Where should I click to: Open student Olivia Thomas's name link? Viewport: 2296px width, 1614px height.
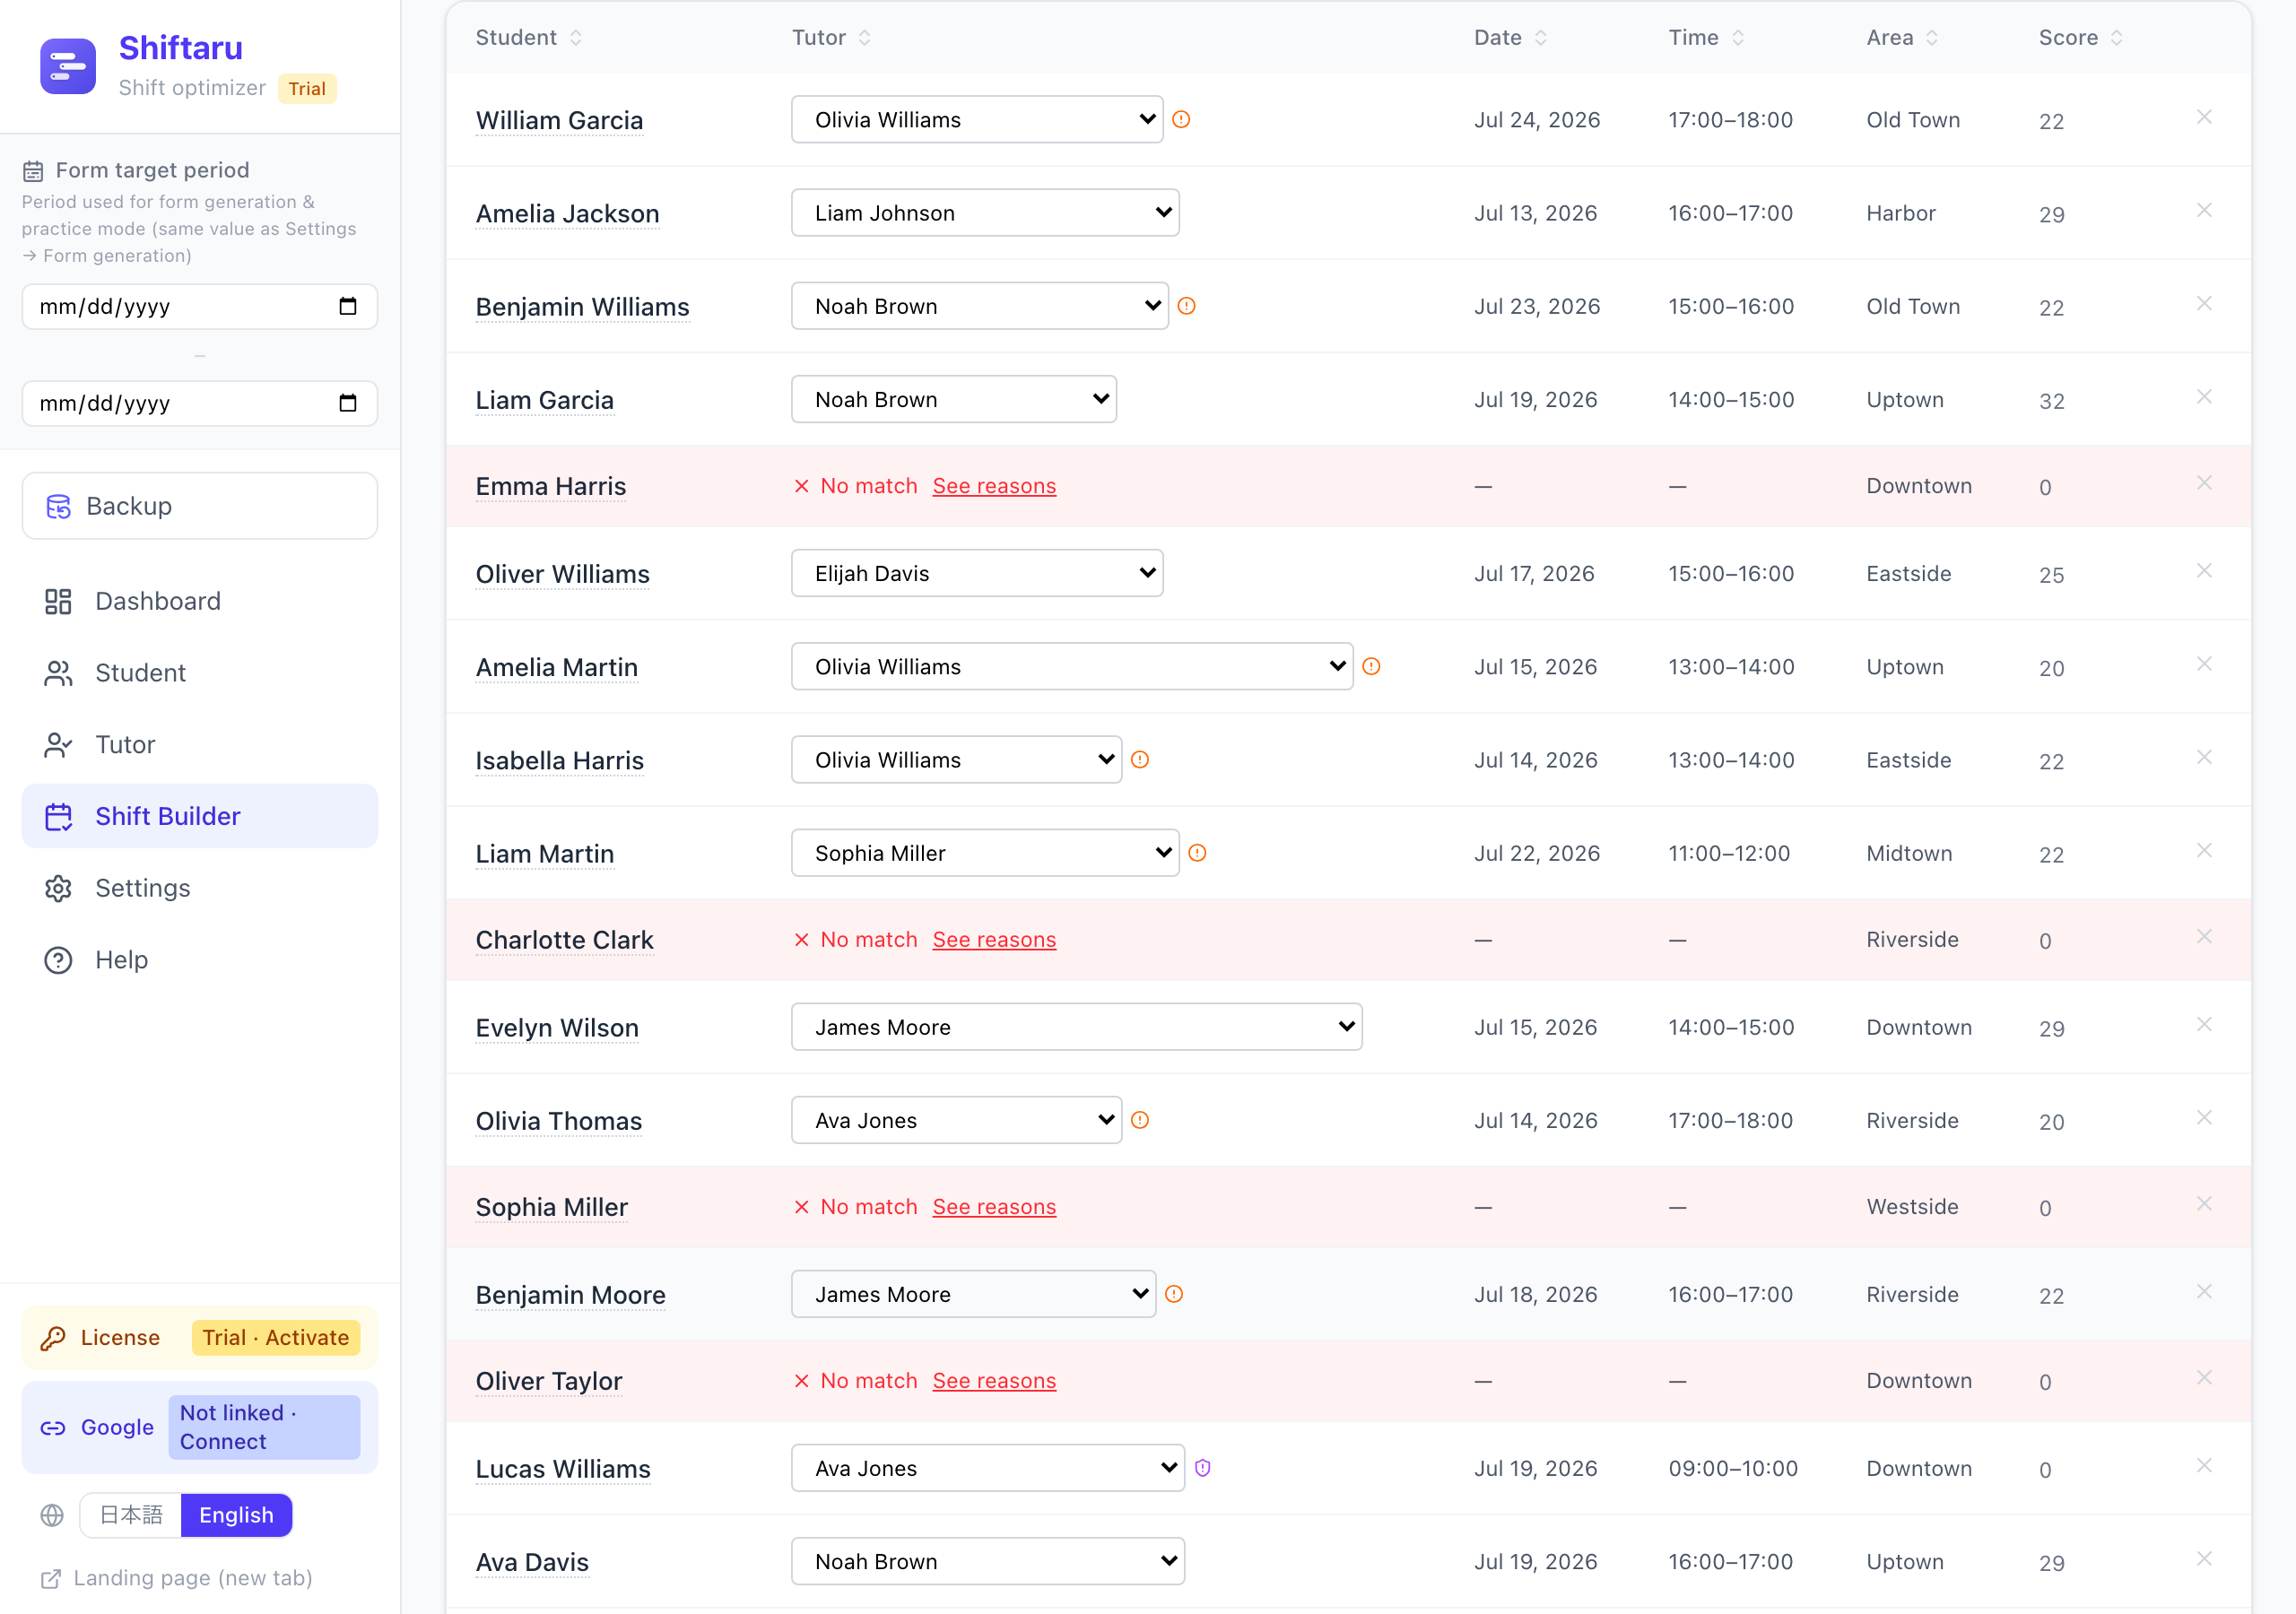559,1122
